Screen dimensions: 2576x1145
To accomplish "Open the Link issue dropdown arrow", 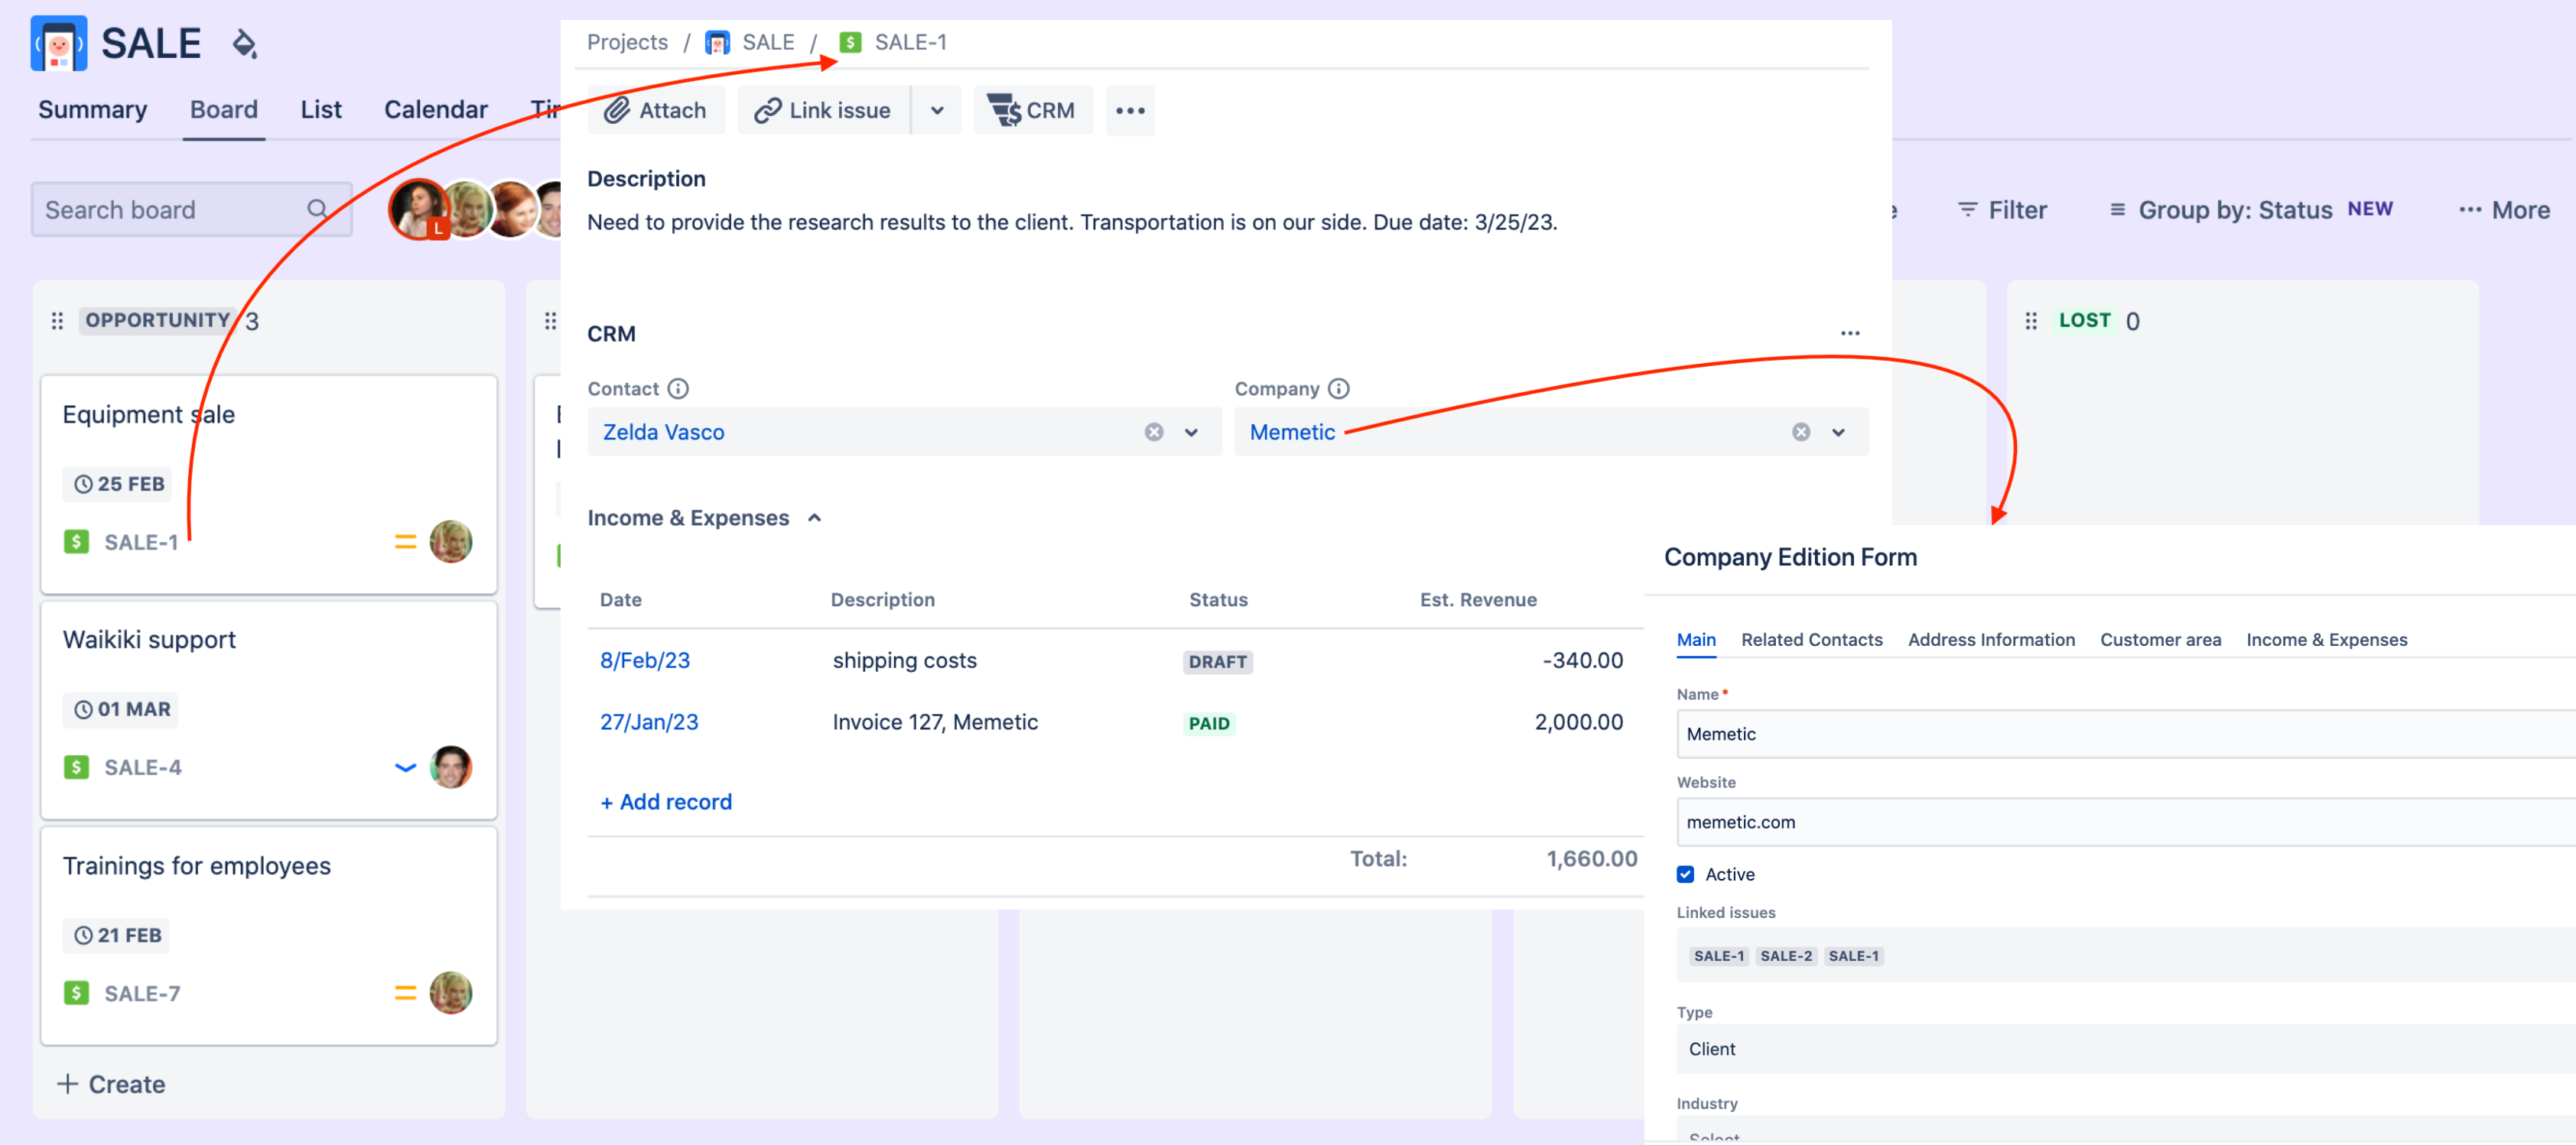I will pyautogui.click(x=936, y=110).
